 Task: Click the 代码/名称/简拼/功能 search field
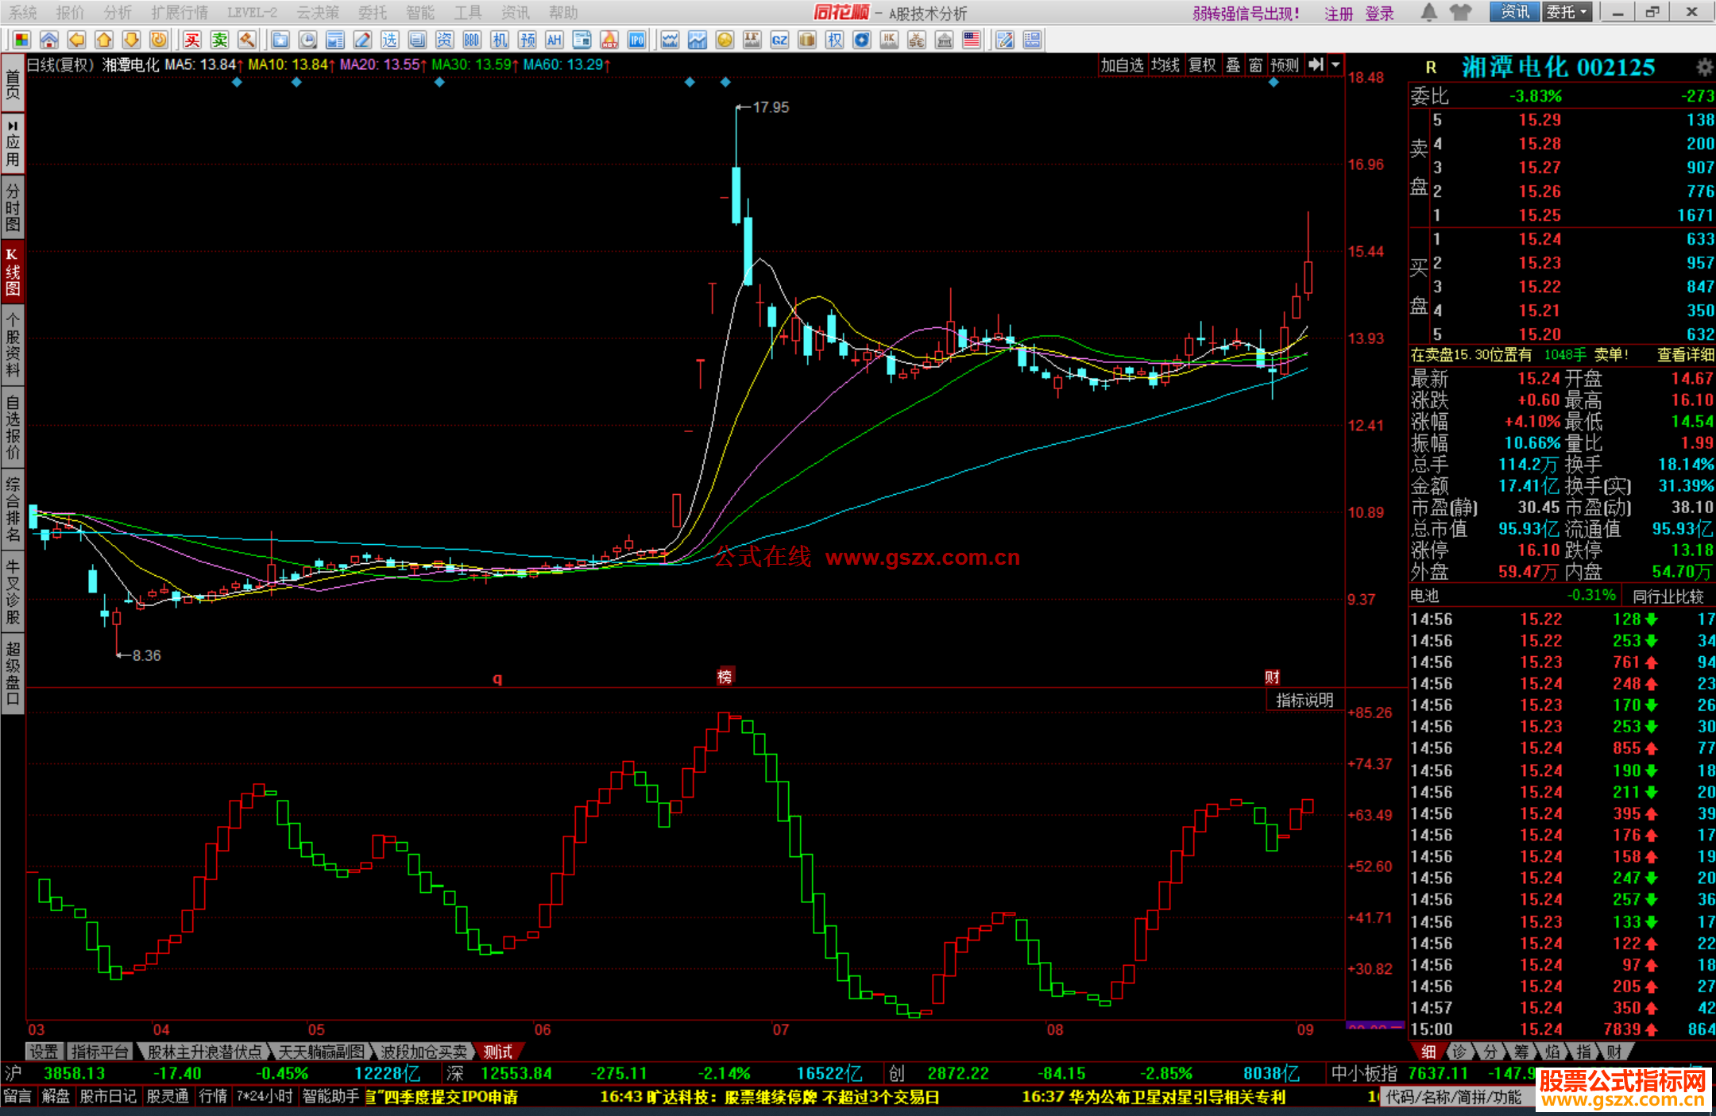1453,1097
